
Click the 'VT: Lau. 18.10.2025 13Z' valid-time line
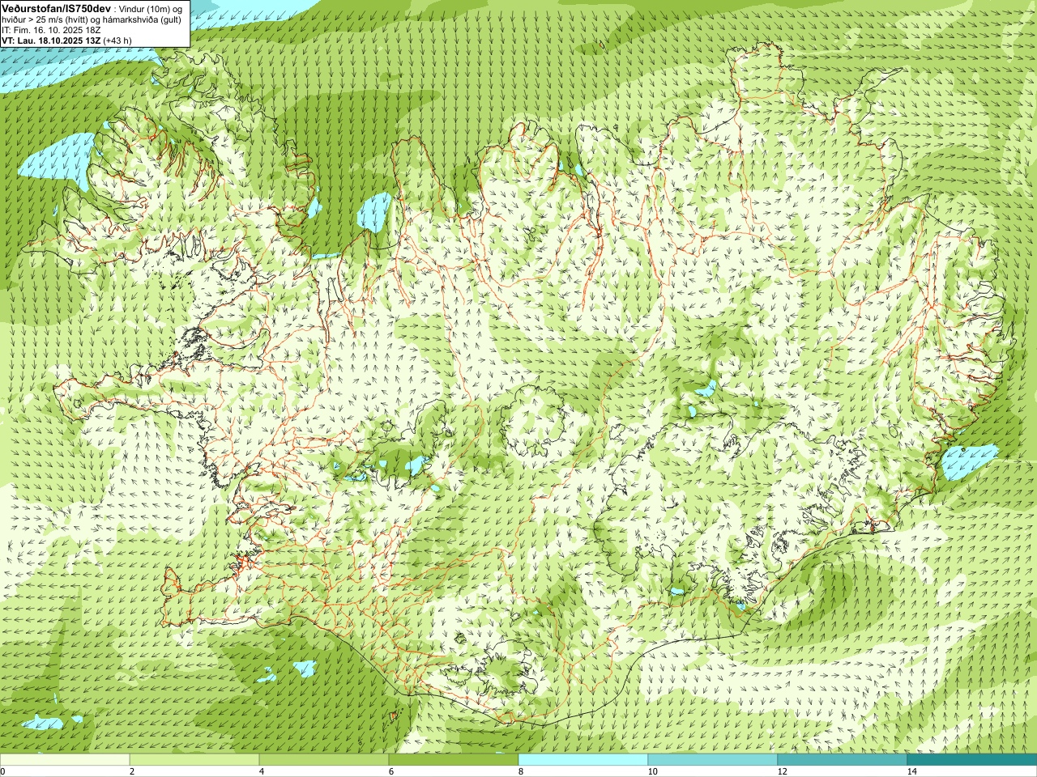(51, 40)
